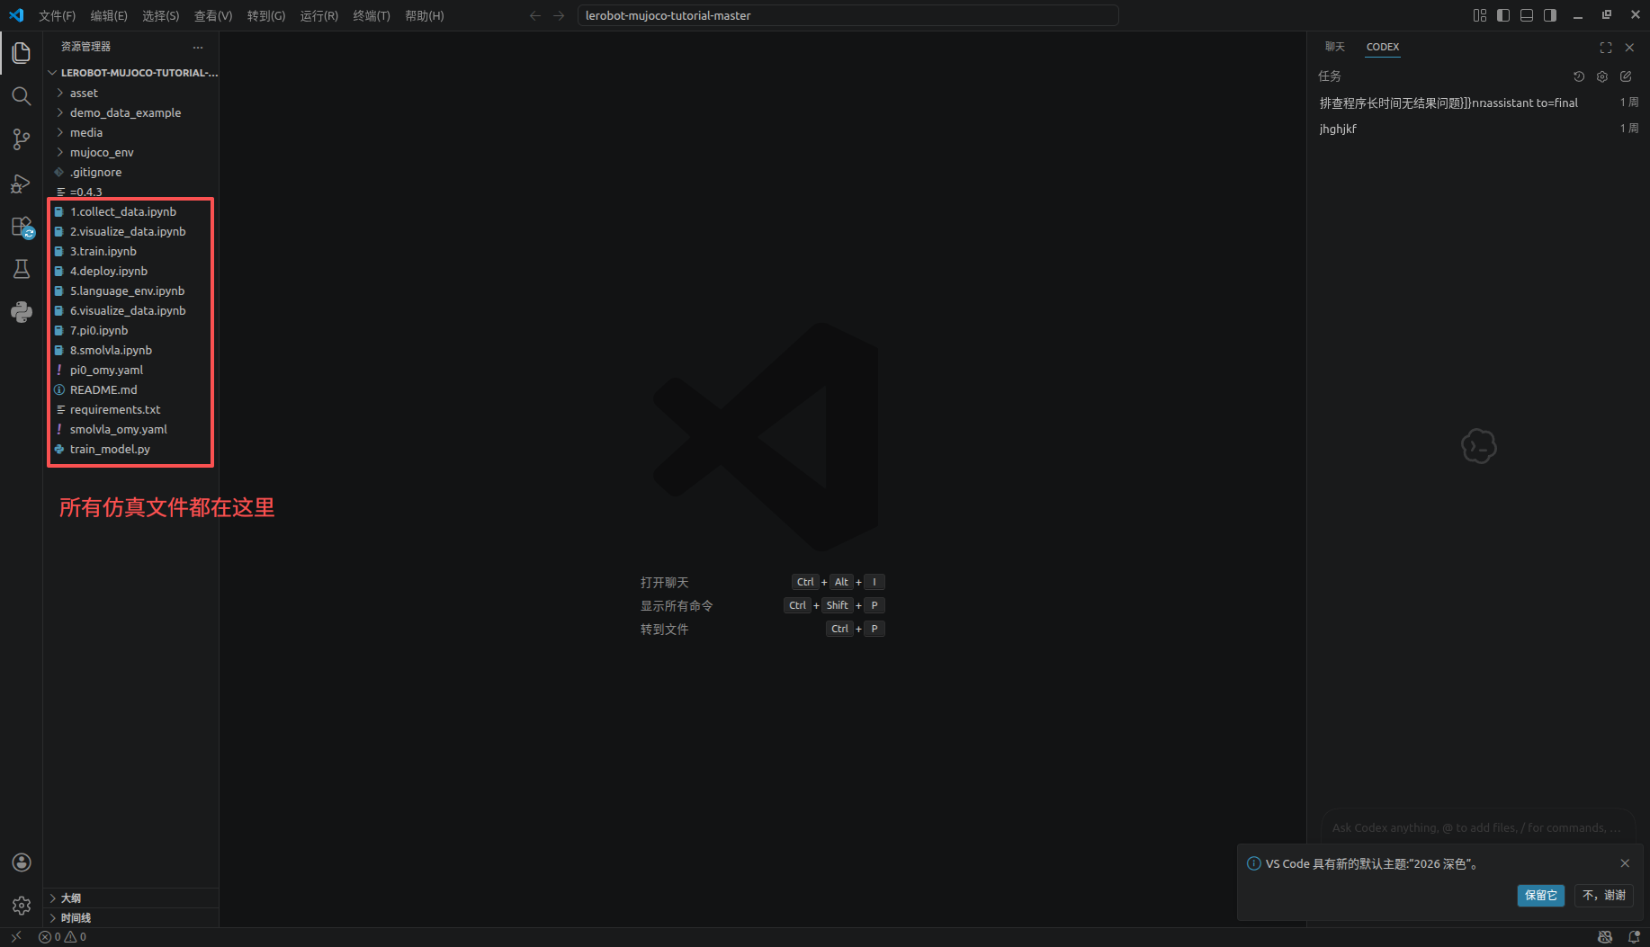Click the title bar command center search
The image size is (1650, 947).
pos(847,15)
